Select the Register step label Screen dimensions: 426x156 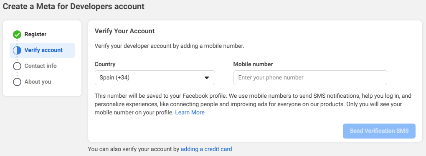(35, 35)
